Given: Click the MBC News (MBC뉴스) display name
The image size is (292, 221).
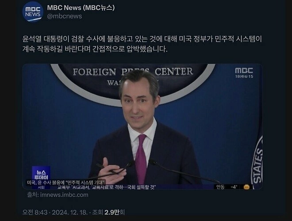Looking at the screenshot, I should (x=81, y=8).
